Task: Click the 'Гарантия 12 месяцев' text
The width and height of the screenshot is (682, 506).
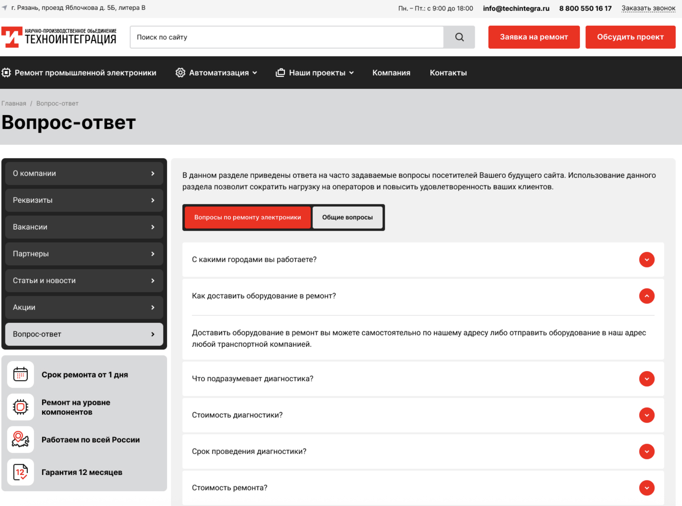Action: point(82,472)
